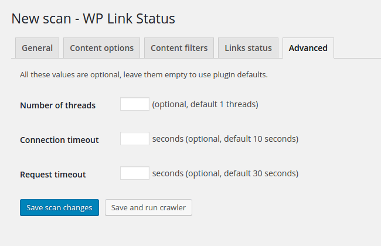
Task: Click the 'default 1 threads' hint text
Action: [x=224, y=104]
